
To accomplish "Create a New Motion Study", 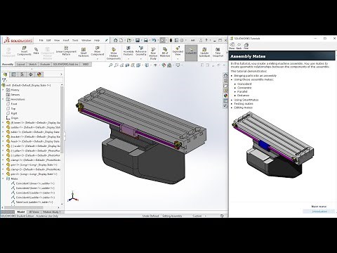I will (153, 53).
